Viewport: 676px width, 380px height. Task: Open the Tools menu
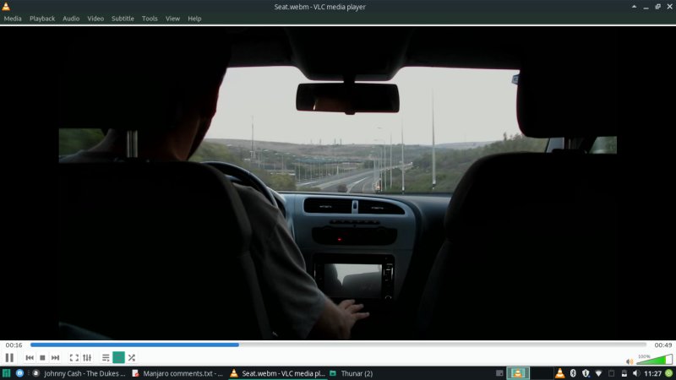click(x=150, y=19)
